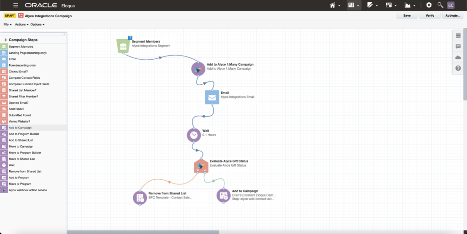This screenshot has width=467, height=234.
Task: Select the Form (reporting only) step
Action: [33, 66]
